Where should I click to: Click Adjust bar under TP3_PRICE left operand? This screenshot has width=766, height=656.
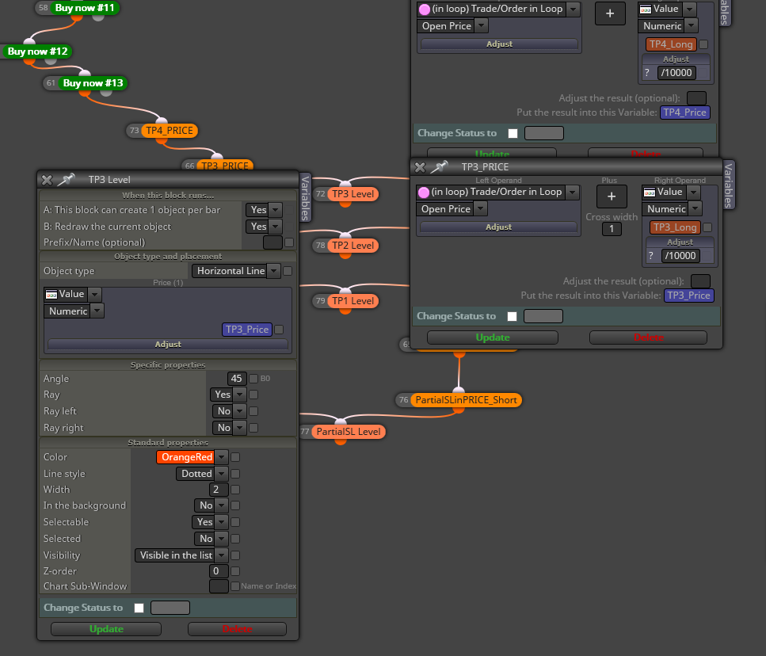(x=498, y=227)
